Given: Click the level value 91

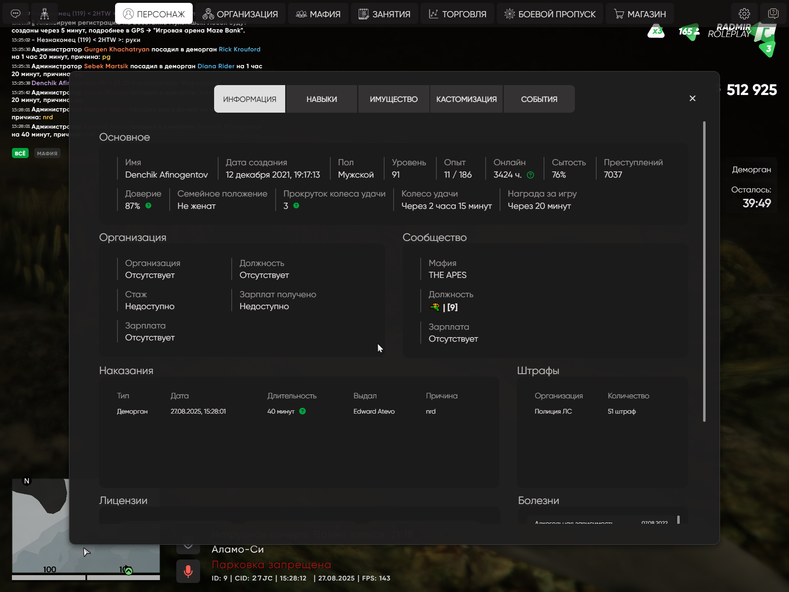Looking at the screenshot, I should point(396,175).
